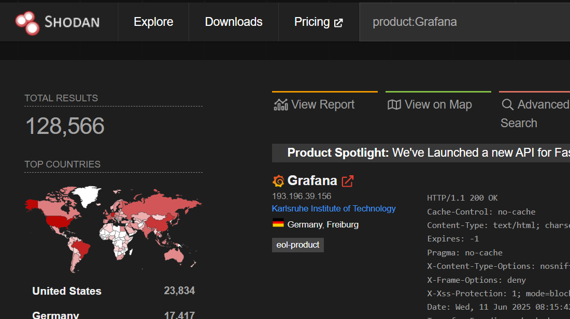This screenshot has width=570, height=319.
Task: Follow the Karlsruhe Institute of Technology link
Action: point(334,208)
